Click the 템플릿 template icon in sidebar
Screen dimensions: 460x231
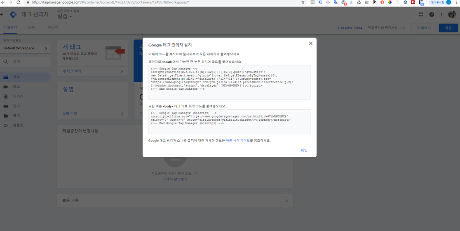click(6, 125)
